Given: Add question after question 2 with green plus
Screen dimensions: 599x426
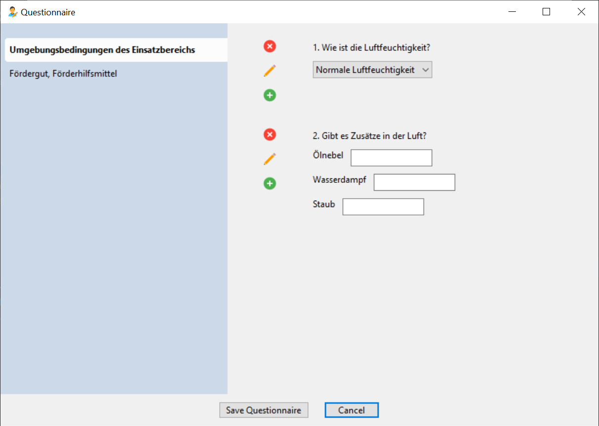Looking at the screenshot, I should [270, 184].
